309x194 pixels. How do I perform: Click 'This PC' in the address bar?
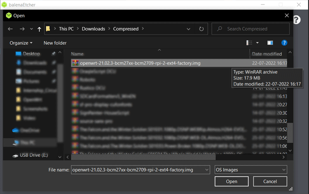coord(66,29)
